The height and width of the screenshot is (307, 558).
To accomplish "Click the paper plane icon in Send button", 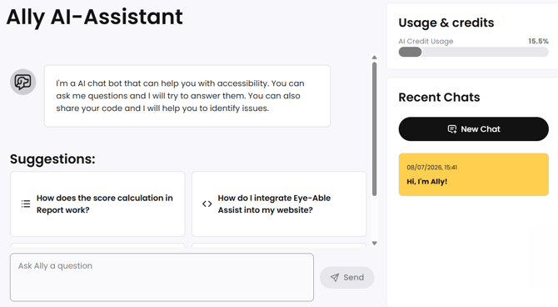I will click(x=335, y=278).
